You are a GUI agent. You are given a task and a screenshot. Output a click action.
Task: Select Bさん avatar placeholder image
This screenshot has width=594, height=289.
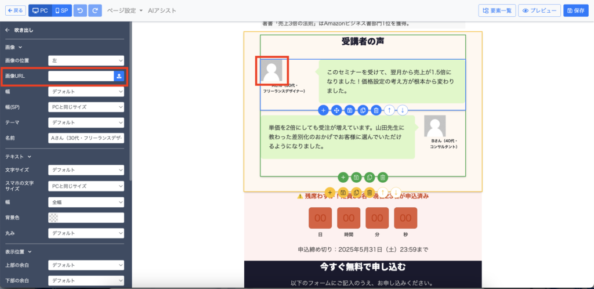(434, 126)
